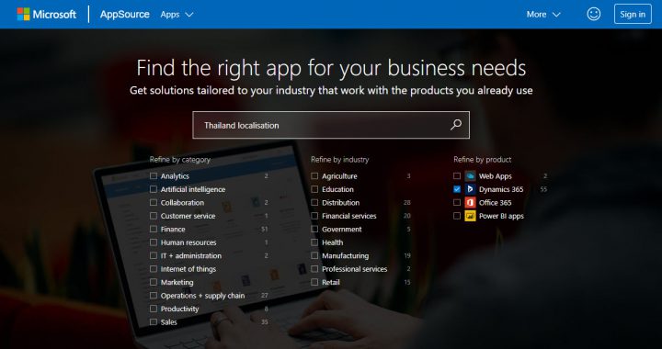The height and width of the screenshot is (349, 662).
Task: Go to AppSource home link
Action: [124, 14]
